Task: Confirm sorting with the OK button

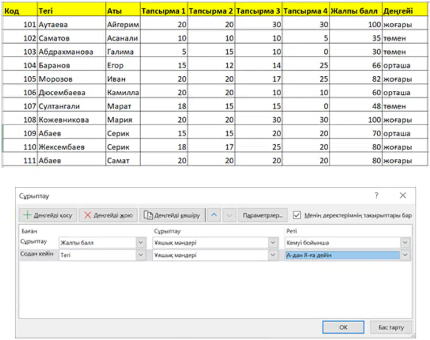Action: coord(344,327)
